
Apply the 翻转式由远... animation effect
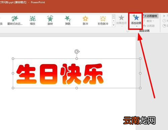(15, 20)
